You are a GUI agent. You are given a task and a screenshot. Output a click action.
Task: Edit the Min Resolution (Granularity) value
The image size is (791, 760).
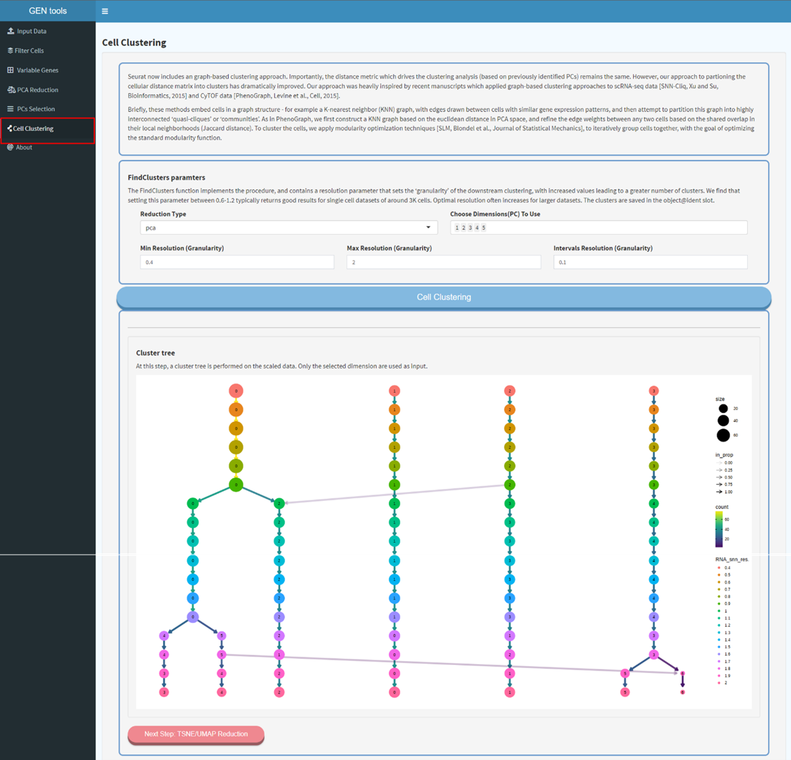[x=237, y=262]
